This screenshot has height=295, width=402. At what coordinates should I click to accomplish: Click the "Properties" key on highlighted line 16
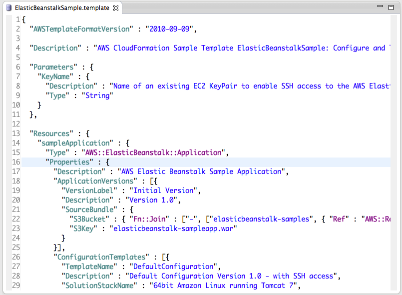[x=69, y=162]
